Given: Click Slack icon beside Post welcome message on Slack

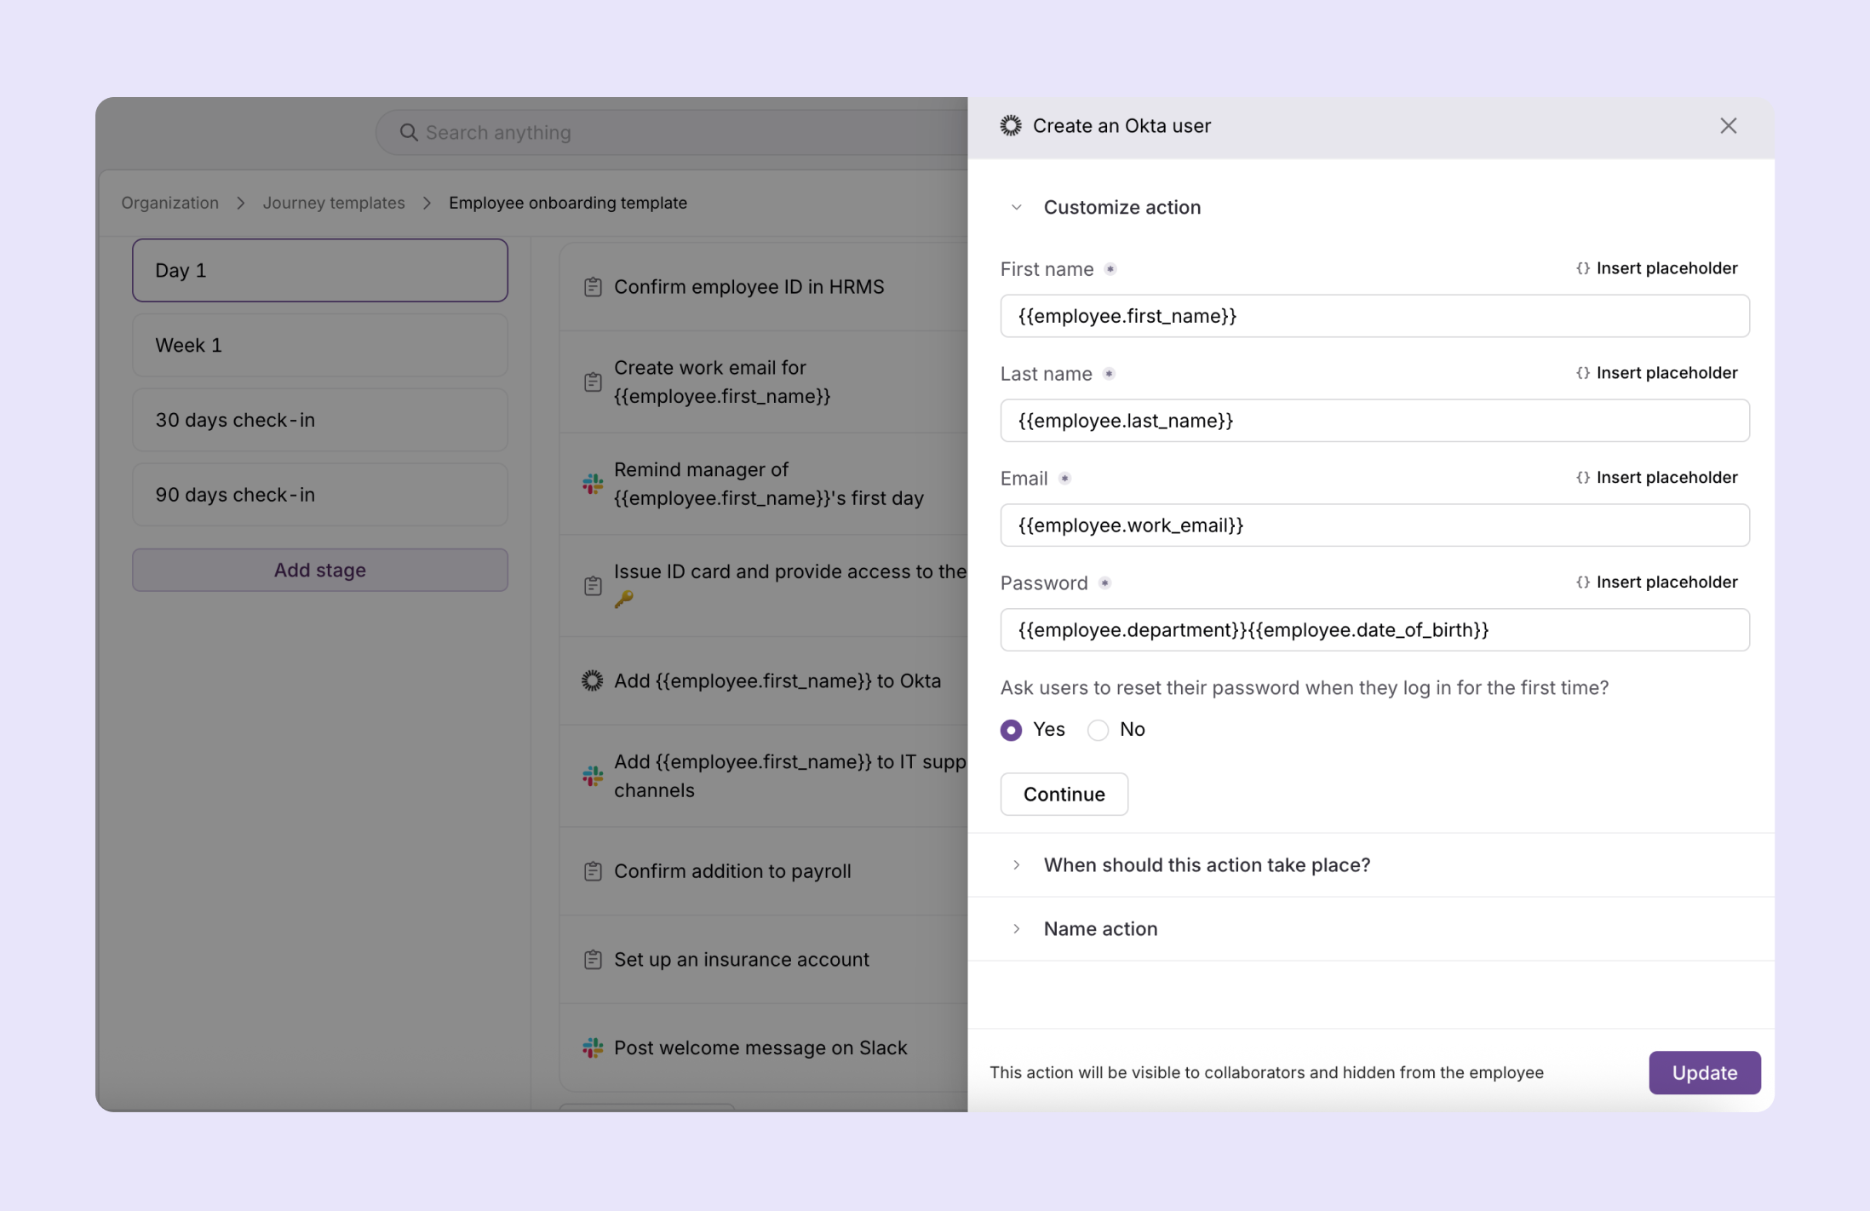Looking at the screenshot, I should point(591,1047).
